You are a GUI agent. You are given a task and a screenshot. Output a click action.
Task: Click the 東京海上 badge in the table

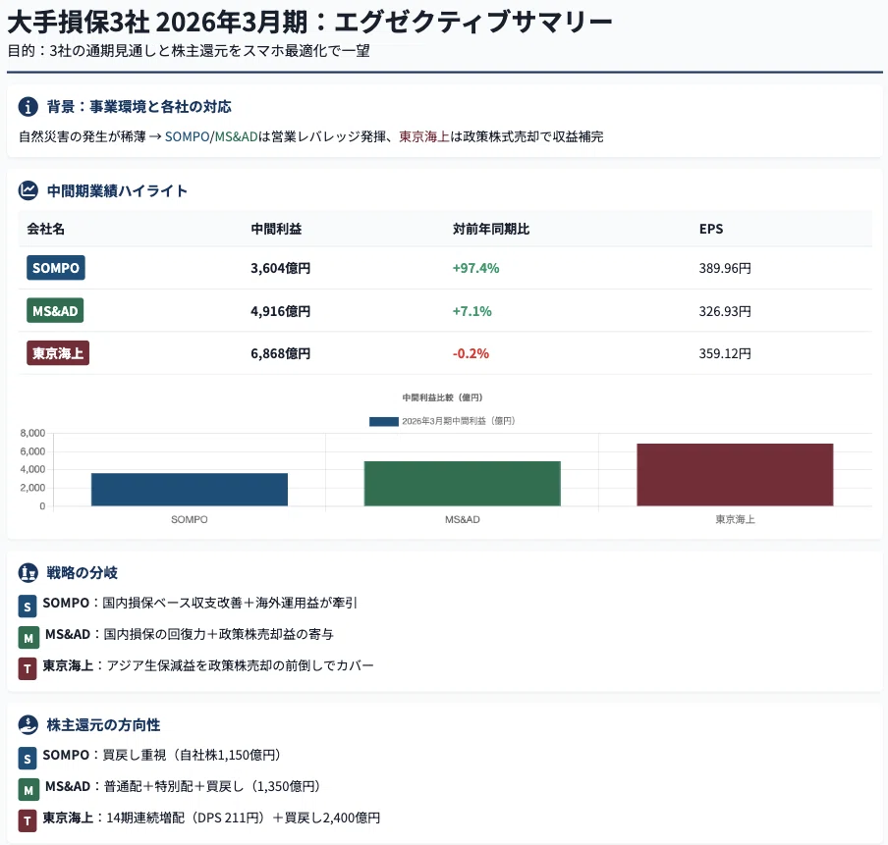click(x=58, y=353)
